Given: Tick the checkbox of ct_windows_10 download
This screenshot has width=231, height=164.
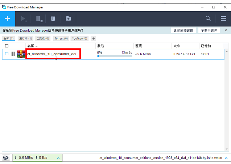Looking at the screenshot, I should pos(7,53).
